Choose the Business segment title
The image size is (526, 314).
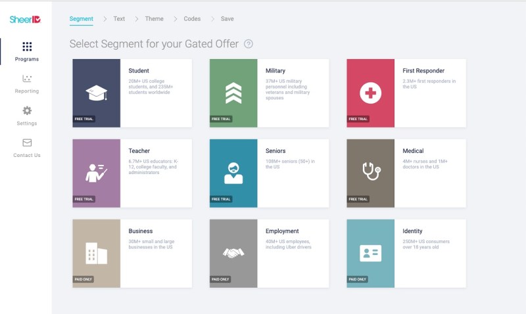140,231
